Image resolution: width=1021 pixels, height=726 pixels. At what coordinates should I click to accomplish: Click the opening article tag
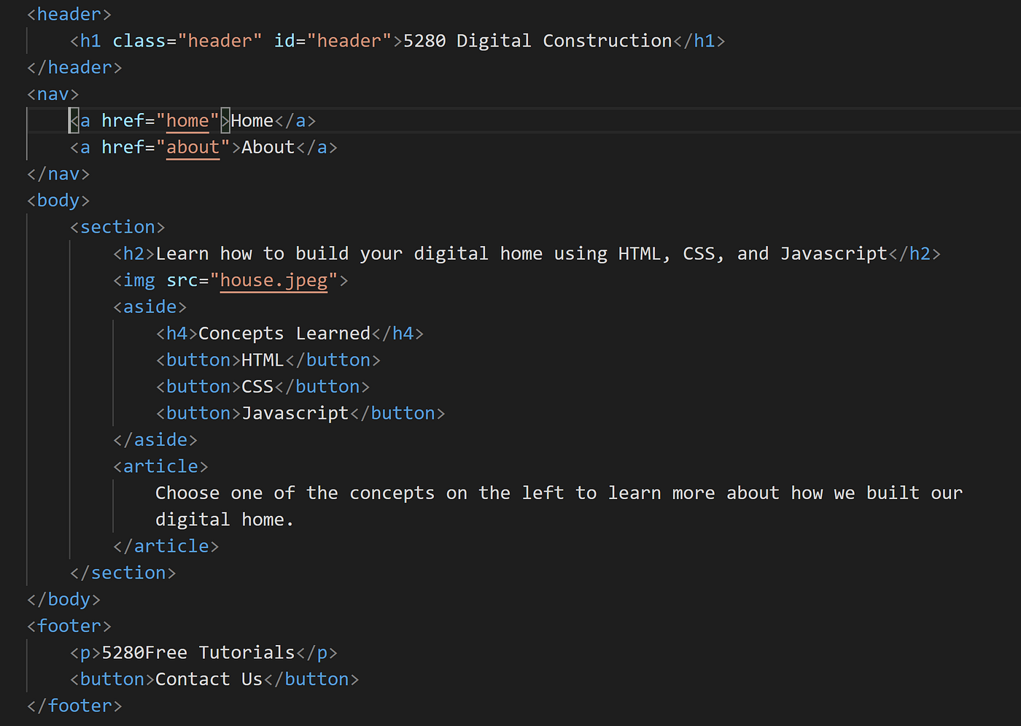pyautogui.click(x=160, y=466)
